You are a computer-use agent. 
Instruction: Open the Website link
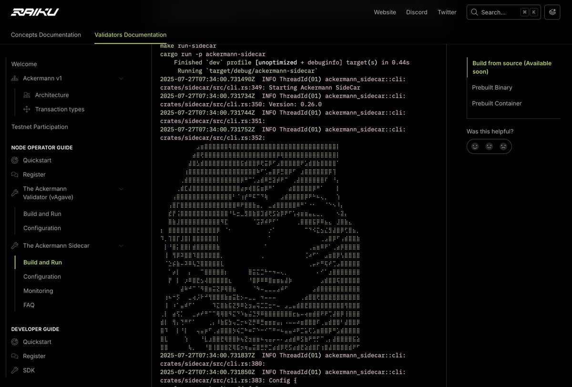click(385, 12)
